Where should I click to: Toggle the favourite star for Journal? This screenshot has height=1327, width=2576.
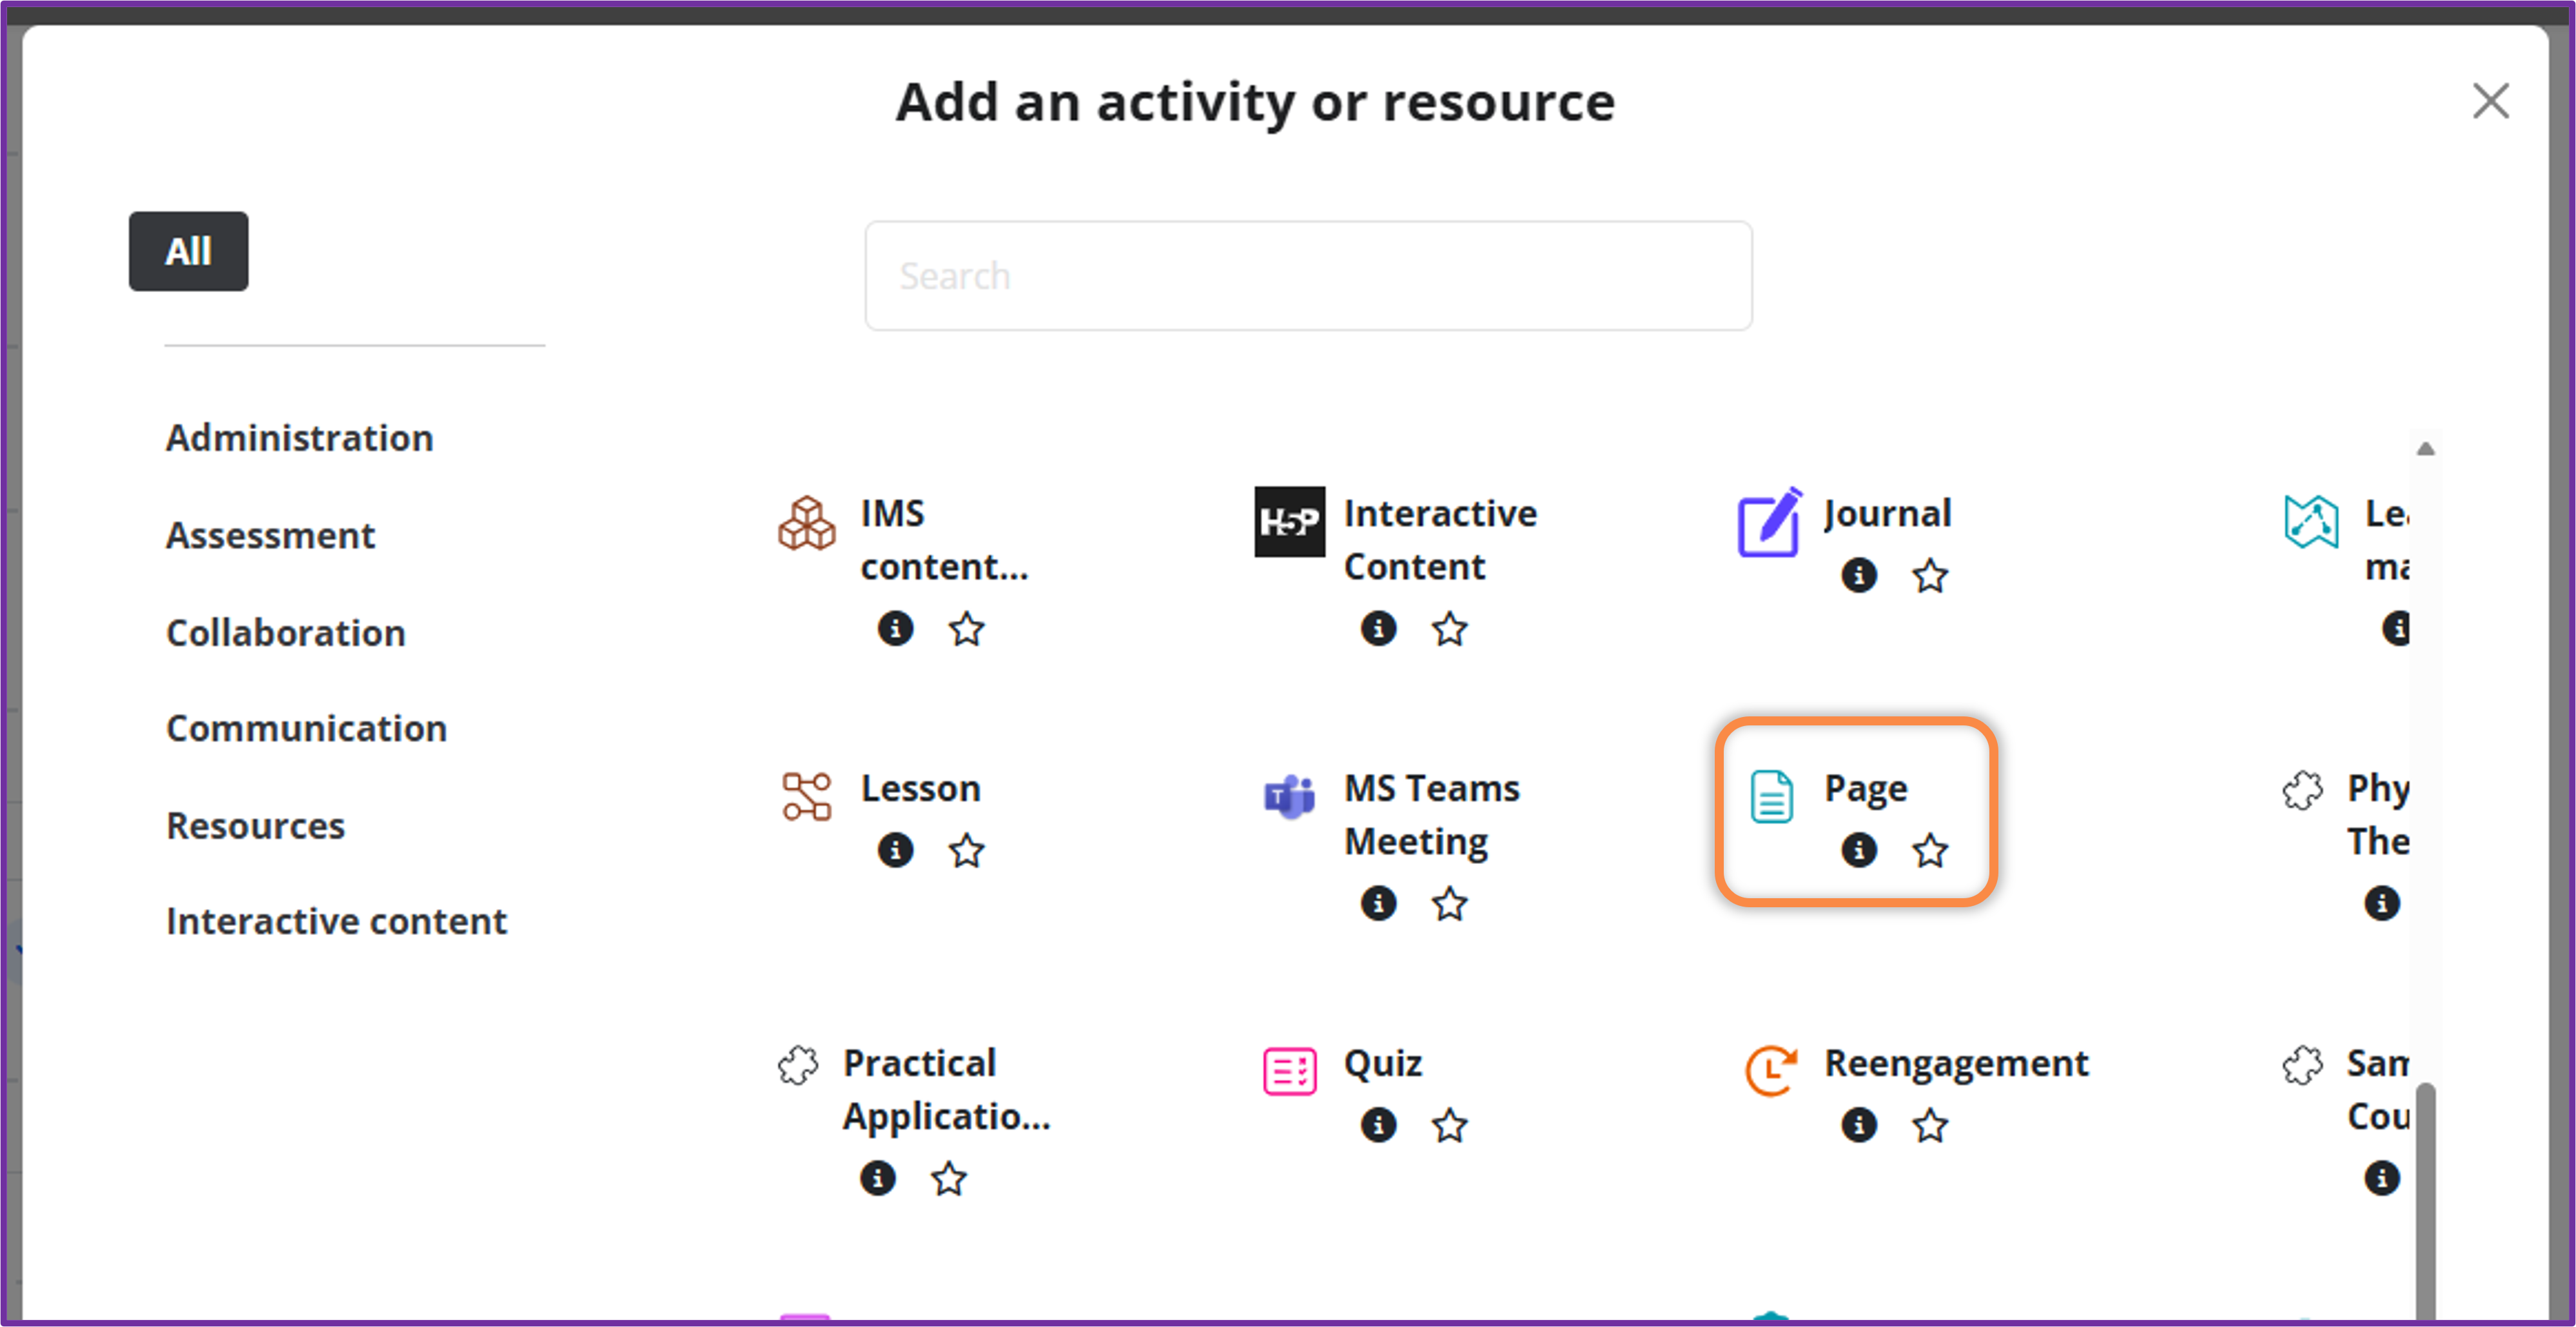[x=1930, y=576]
